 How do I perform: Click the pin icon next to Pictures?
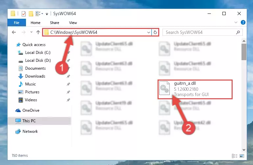[68, 92]
